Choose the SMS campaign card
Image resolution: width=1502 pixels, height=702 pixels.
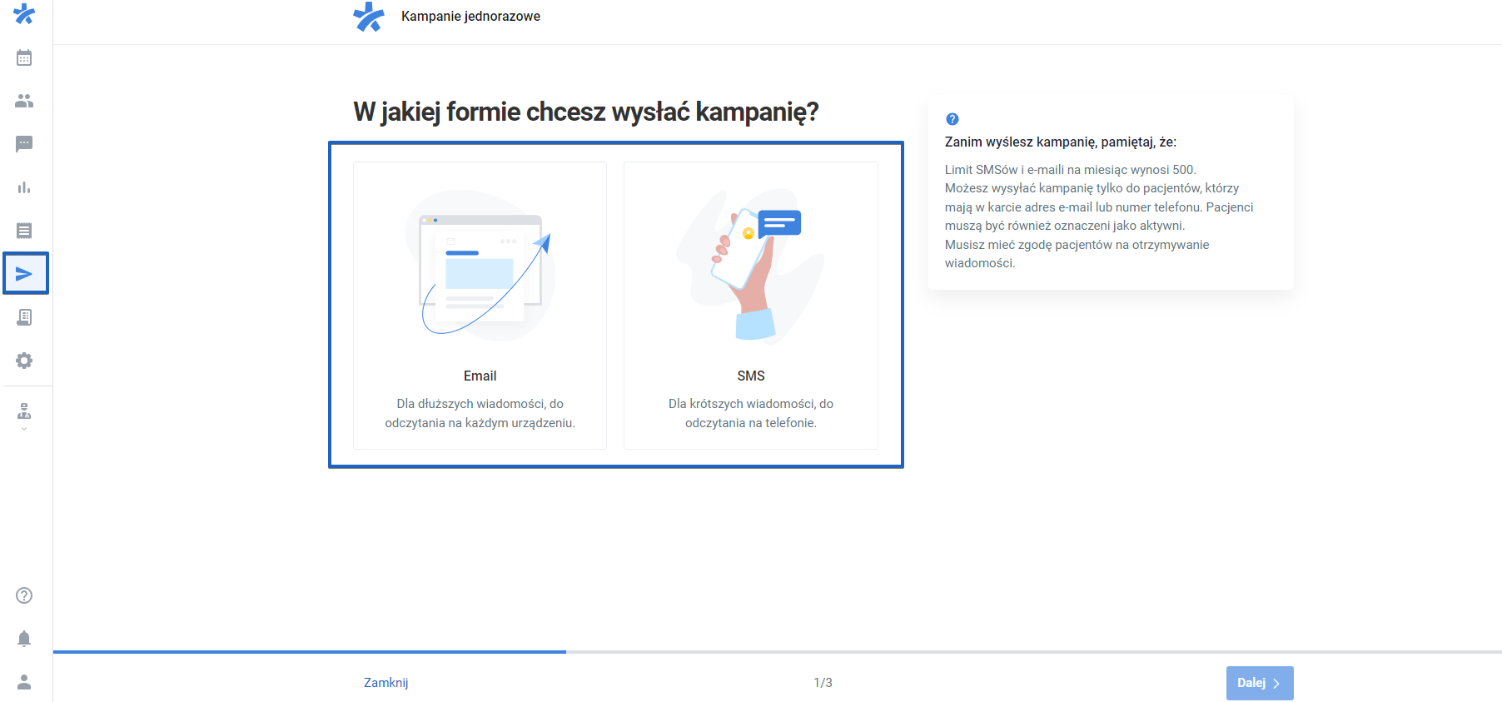coord(751,306)
